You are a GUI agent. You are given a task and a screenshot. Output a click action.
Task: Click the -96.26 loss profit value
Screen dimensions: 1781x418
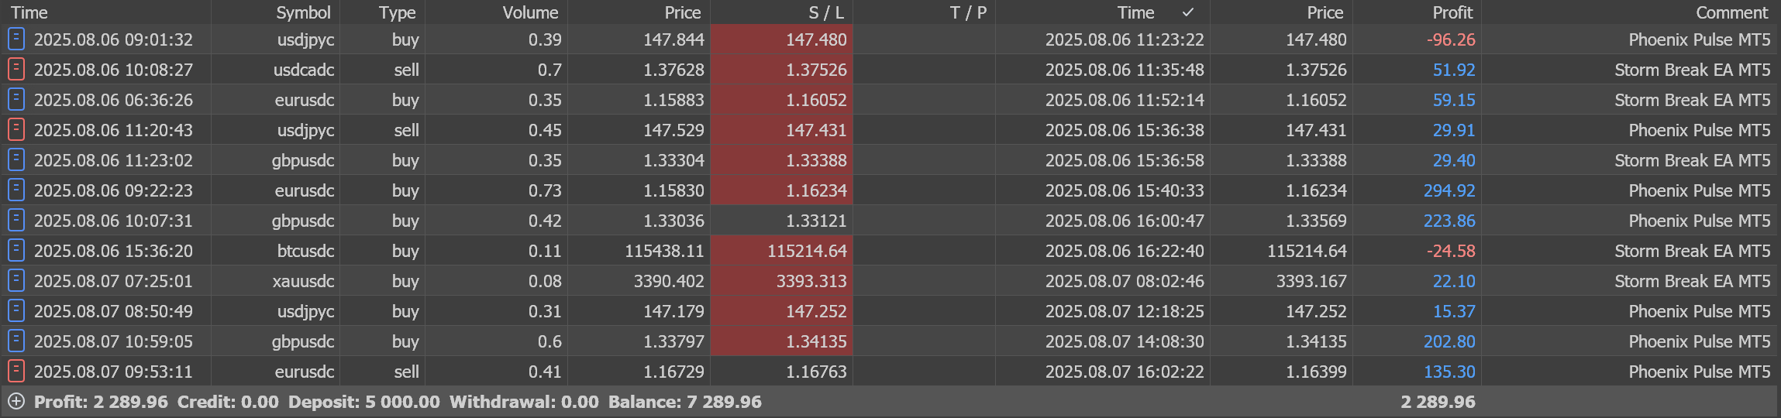pos(1450,39)
